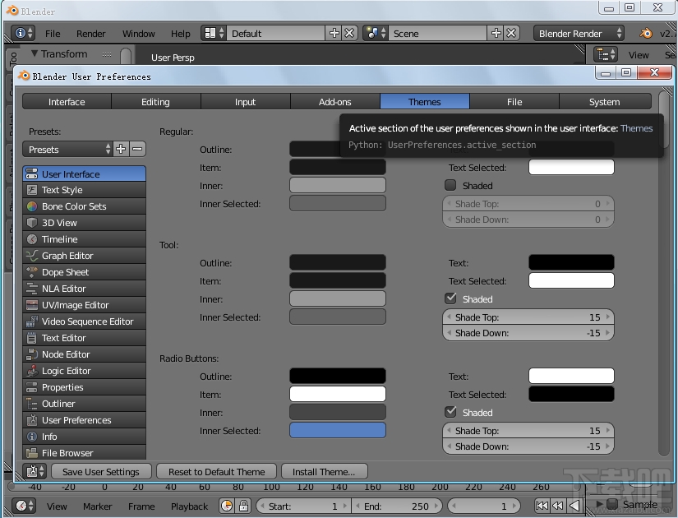Click the Timeline editor type icon at bottom left
Viewport: 678px width, 518px height.
[22, 506]
